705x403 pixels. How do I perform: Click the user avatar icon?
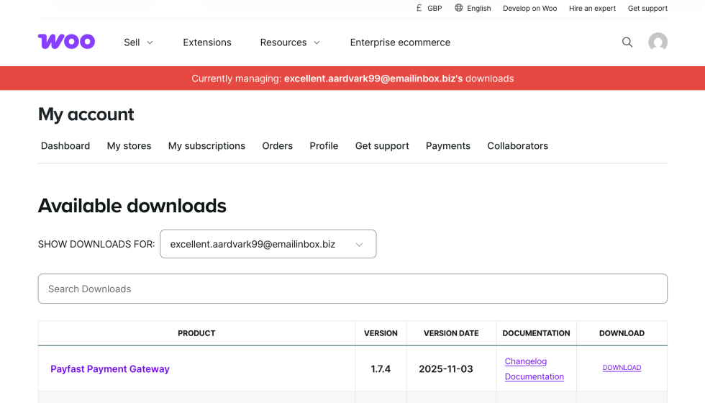(x=658, y=42)
